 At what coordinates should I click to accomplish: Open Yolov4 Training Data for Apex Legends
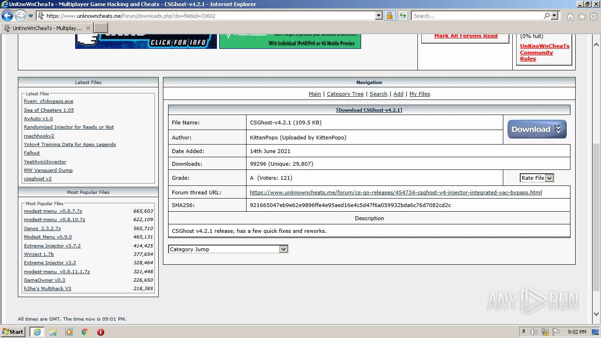(69, 145)
